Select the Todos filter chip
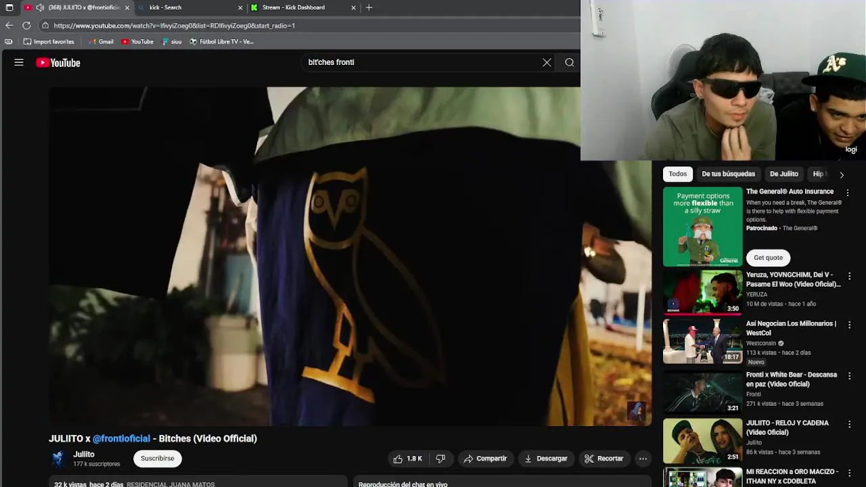This screenshot has width=866, height=487. pos(677,174)
